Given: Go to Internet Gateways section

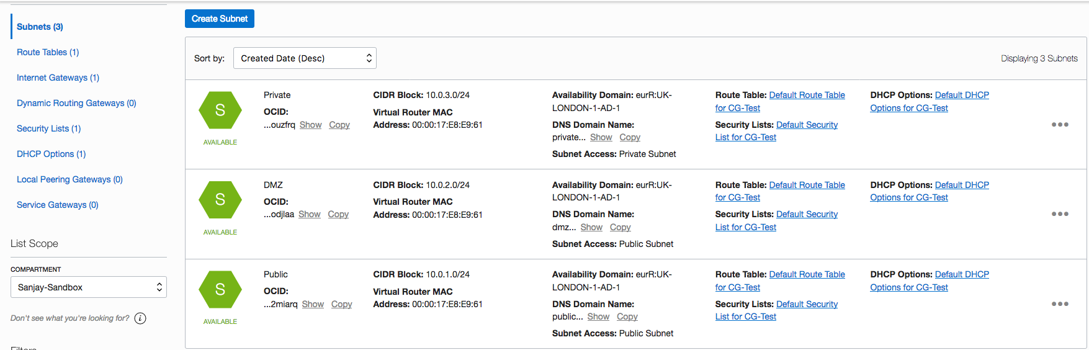Looking at the screenshot, I should (58, 78).
